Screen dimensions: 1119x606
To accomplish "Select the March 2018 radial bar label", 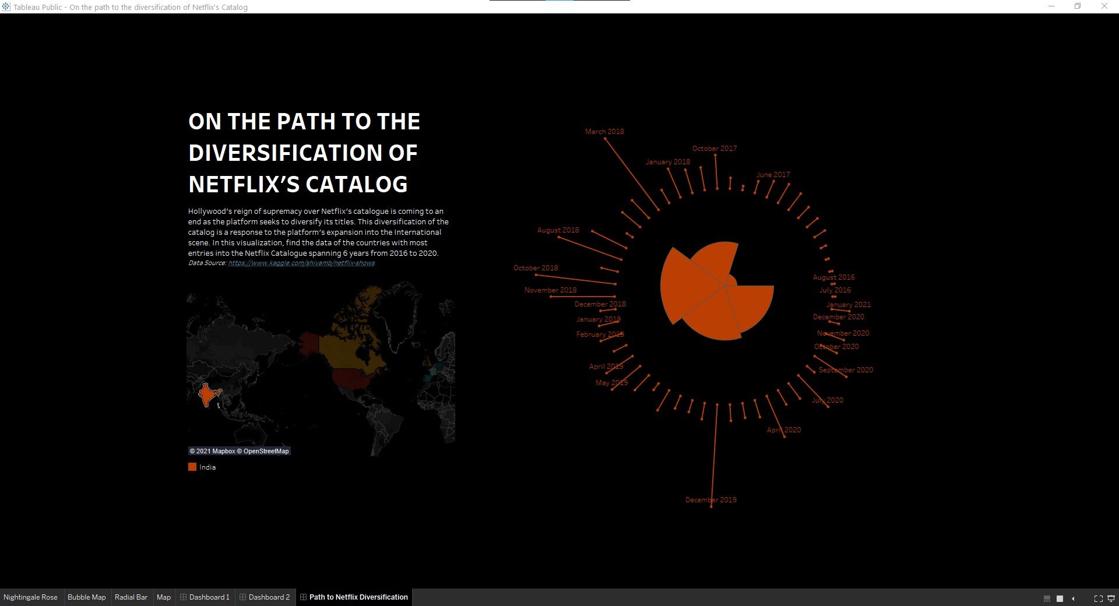I will 604,132.
